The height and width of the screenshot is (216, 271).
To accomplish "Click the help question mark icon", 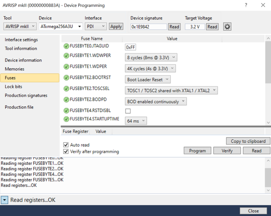I will point(246,5).
